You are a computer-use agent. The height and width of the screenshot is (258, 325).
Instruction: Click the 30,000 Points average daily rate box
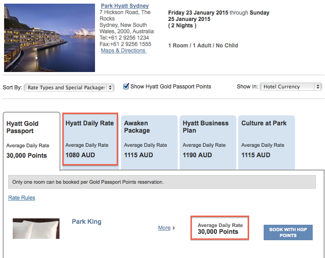tap(220, 229)
